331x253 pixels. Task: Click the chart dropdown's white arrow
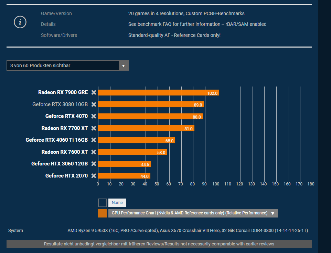pos(273,213)
